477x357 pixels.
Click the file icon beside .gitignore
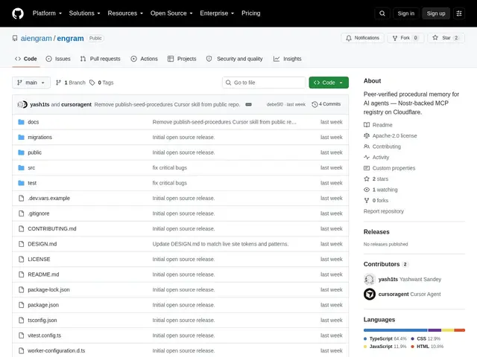(21, 213)
